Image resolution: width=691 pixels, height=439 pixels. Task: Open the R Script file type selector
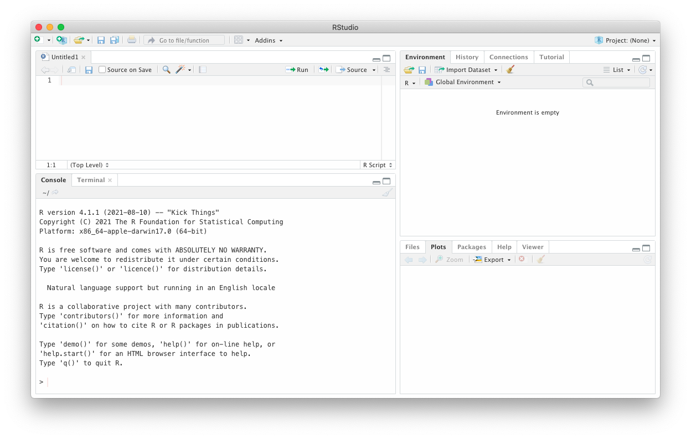click(x=378, y=165)
